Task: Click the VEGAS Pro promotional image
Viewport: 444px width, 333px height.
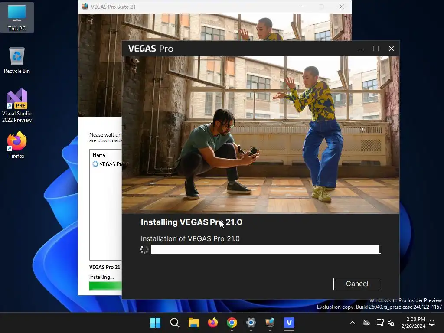Action: pos(261,135)
